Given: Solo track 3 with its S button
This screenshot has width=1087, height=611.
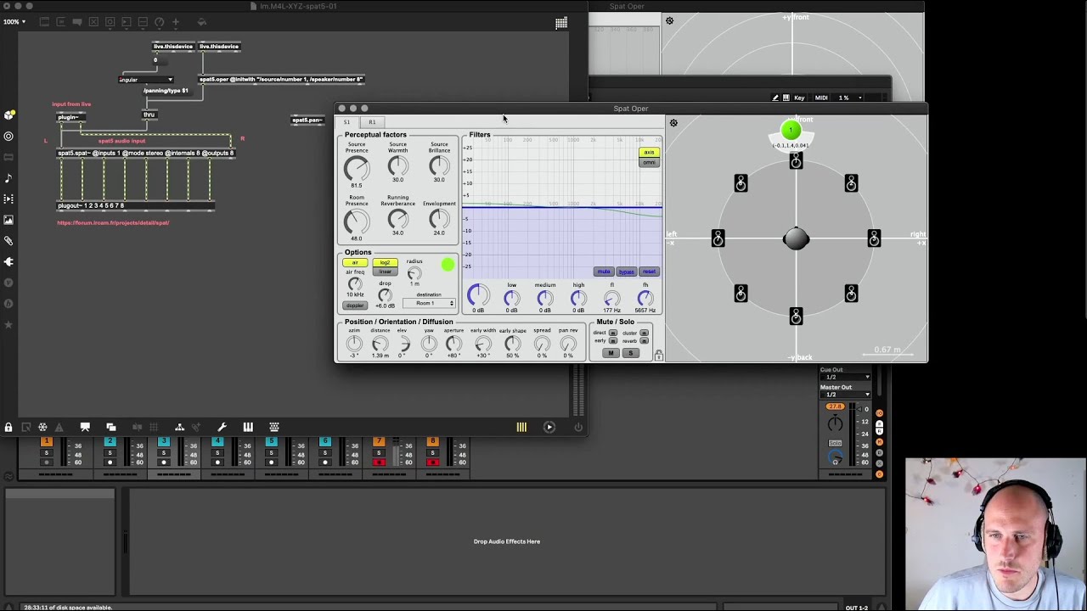Looking at the screenshot, I should tap(164, 452).
